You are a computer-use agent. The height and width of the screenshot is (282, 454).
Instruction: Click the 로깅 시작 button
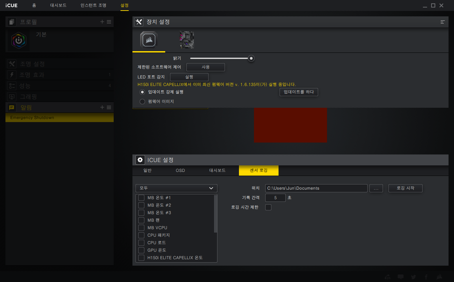click(x=406, y=188)
